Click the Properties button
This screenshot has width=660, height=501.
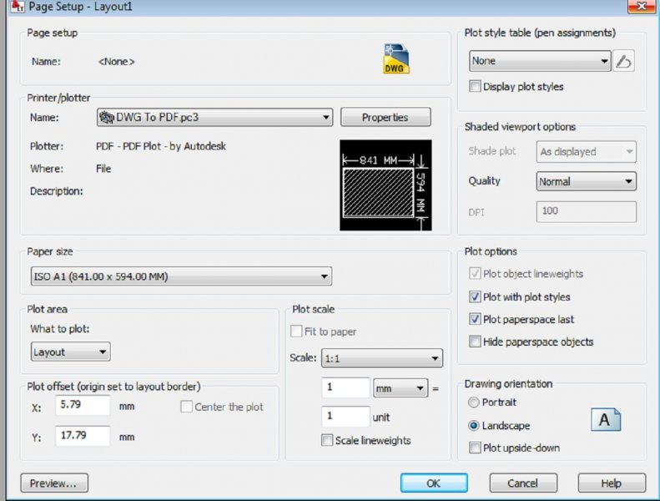click(385, 117)
